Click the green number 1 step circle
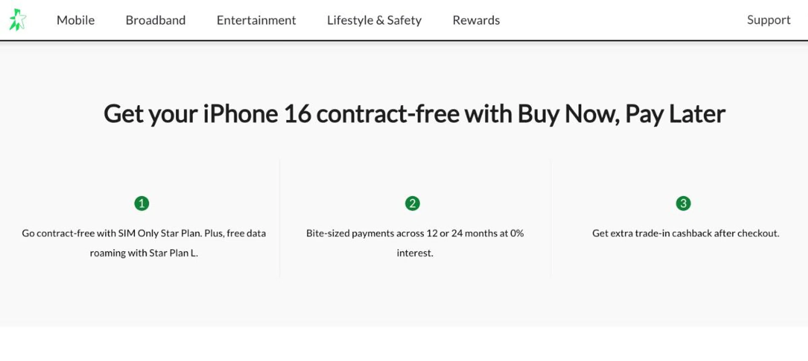Image resolution: width=808 pixels, height=361 pixels. pyautogui.click(x=141, y=203)
